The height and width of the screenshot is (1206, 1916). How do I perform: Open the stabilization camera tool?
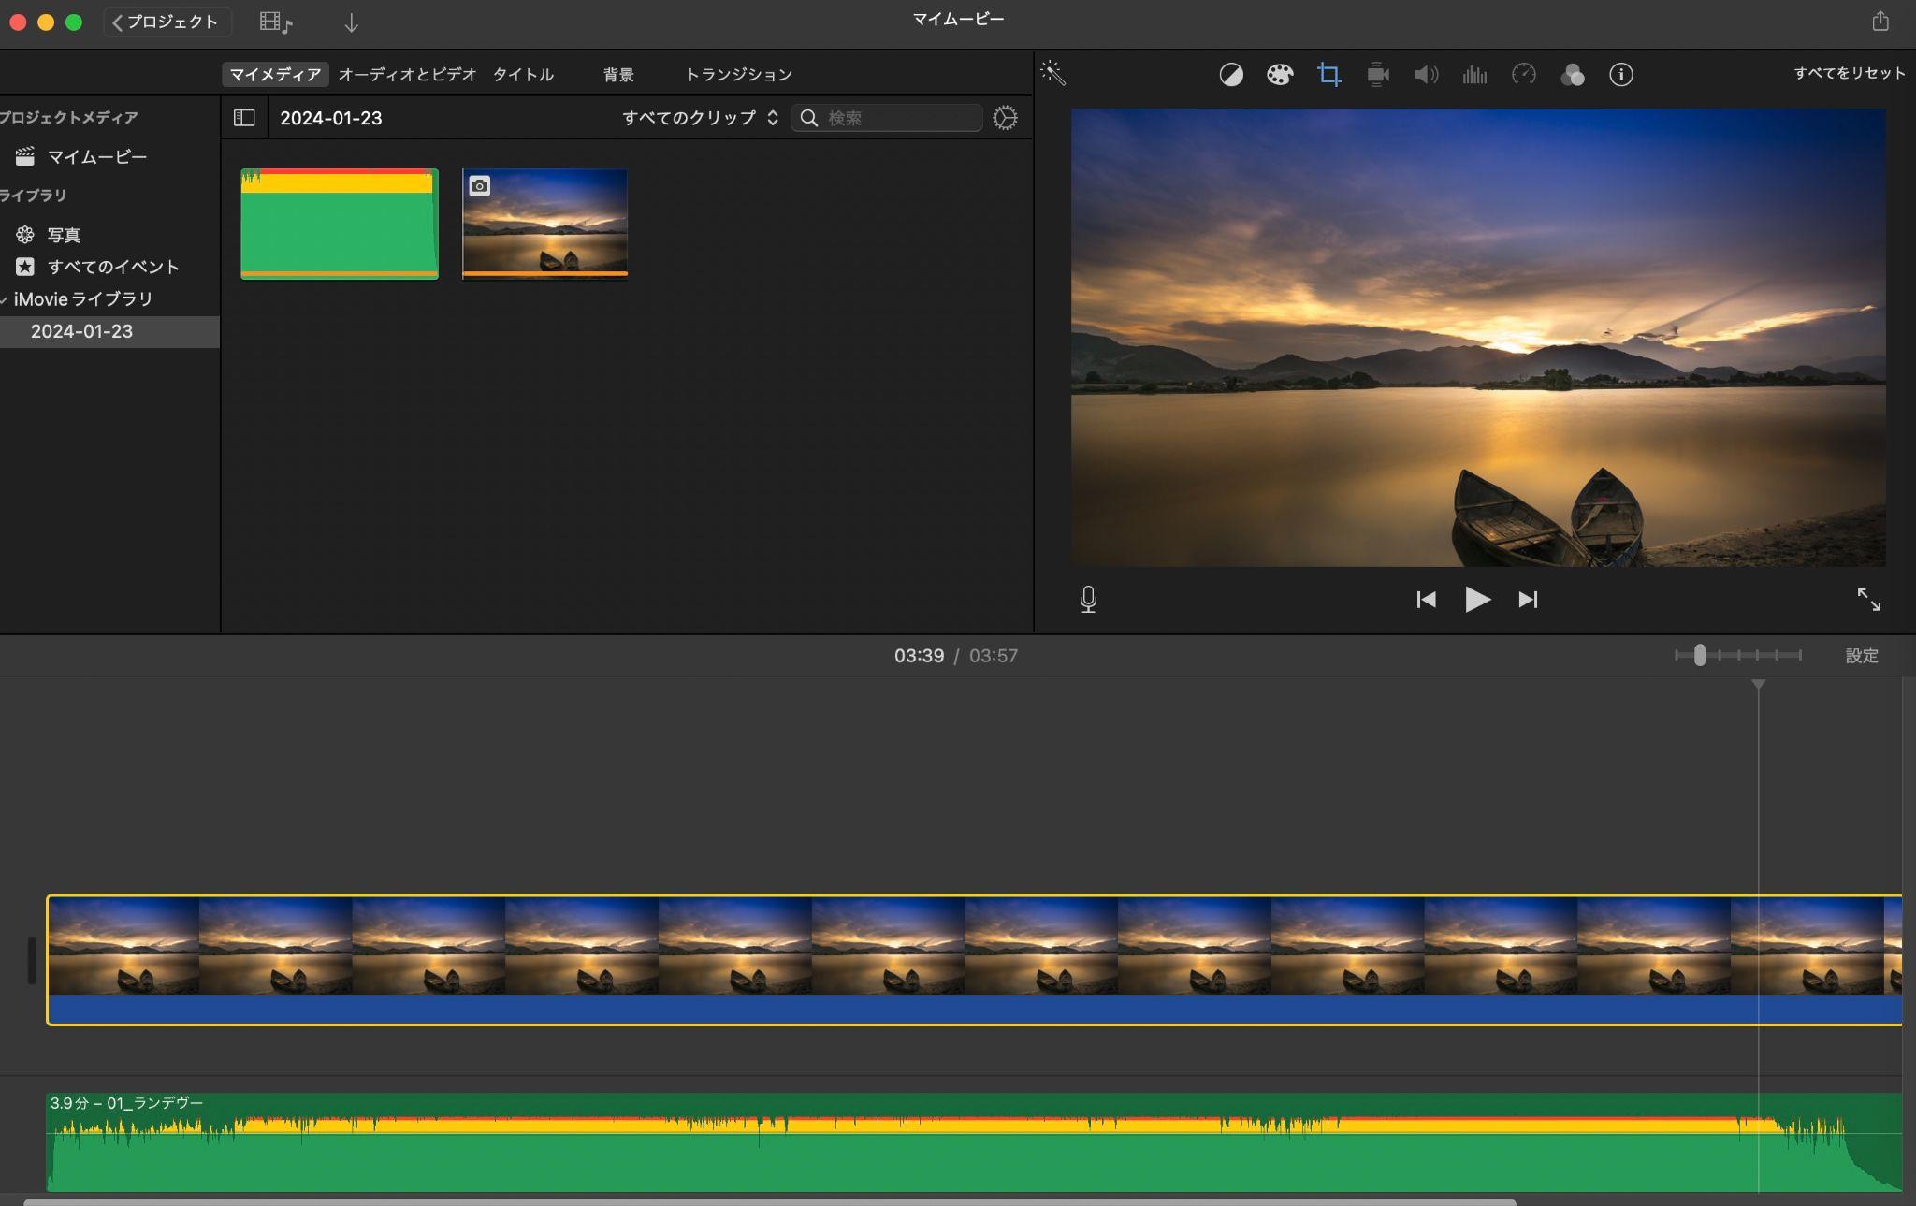[x=1378, y=75]
